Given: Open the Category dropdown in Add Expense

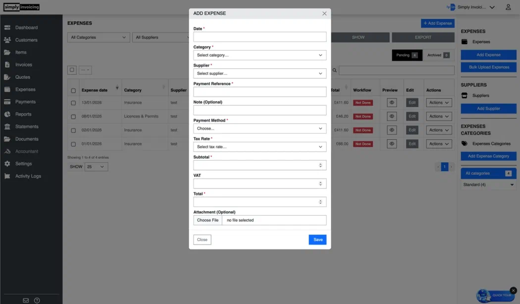Looking at the screenshot, I should click(260, 55).
